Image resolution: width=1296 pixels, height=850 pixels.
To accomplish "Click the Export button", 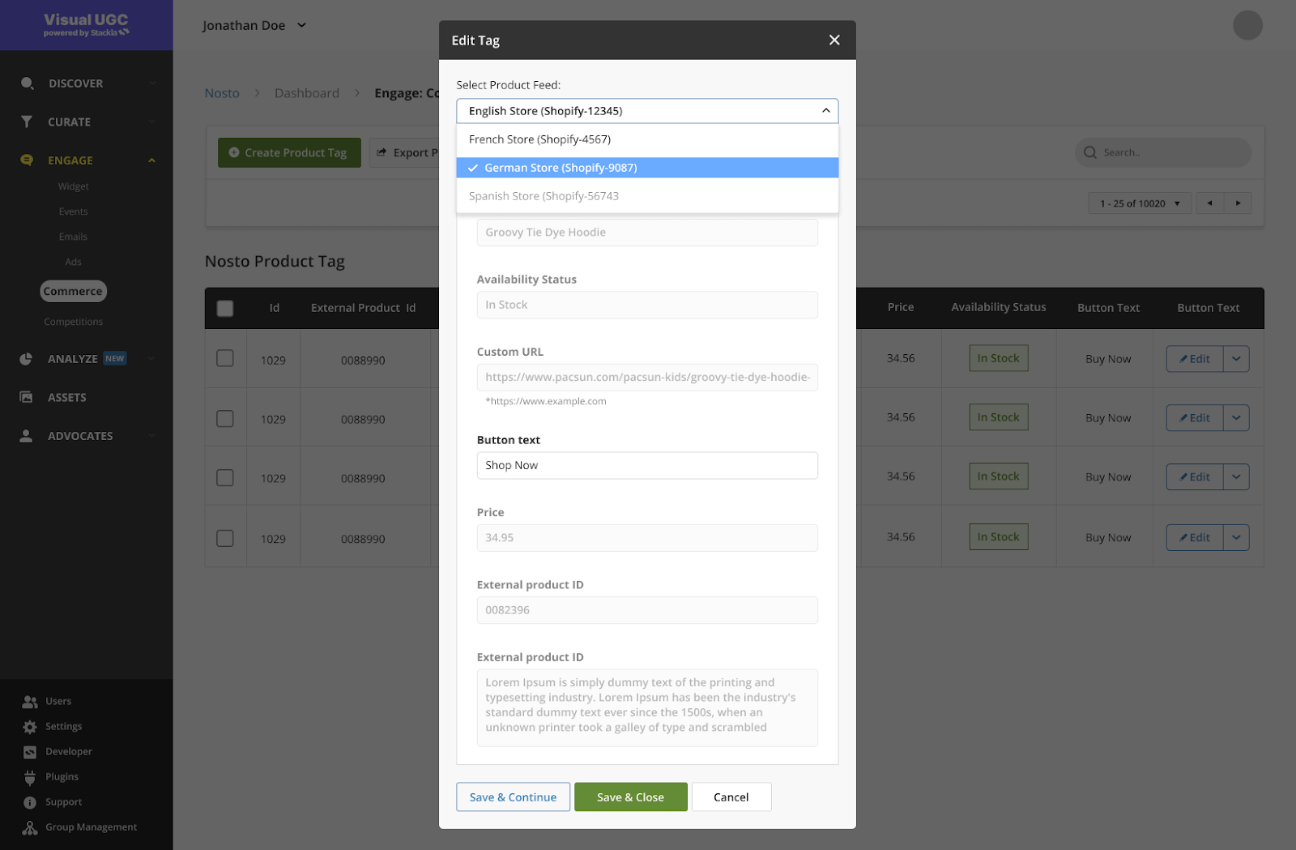I will (x=405, y=152).
